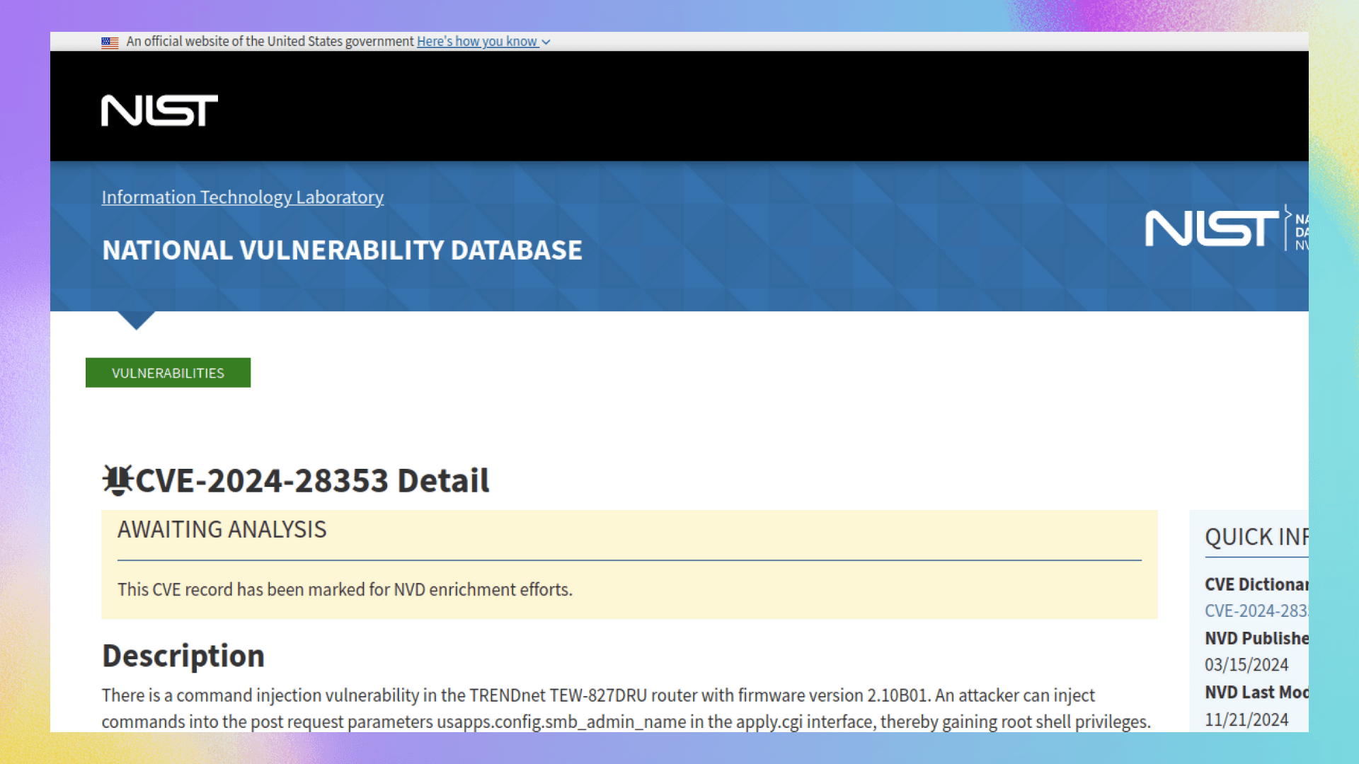Open the Vulnerabilities green menu button
Screen dimensions: 1359x764
click(x=168, y=373)
